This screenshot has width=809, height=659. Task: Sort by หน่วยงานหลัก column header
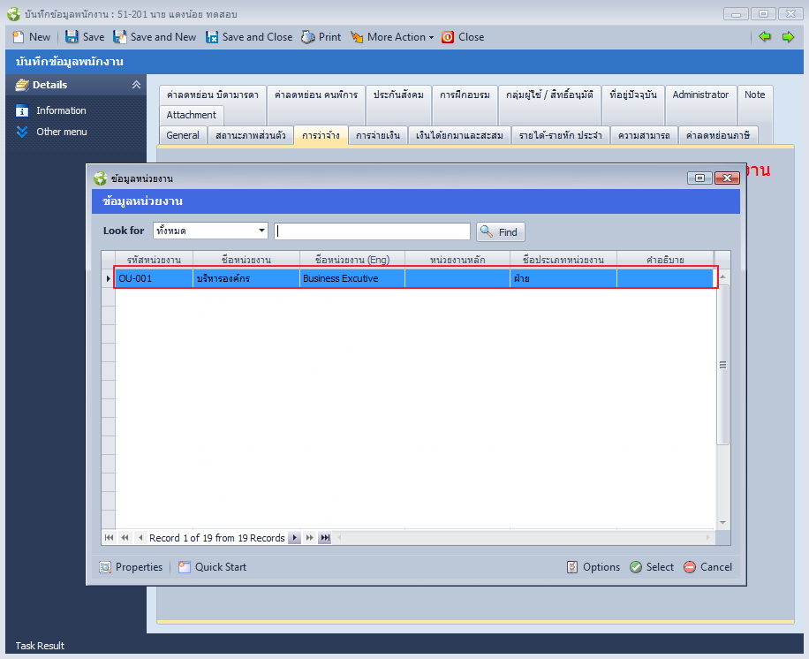coord(457,260)
